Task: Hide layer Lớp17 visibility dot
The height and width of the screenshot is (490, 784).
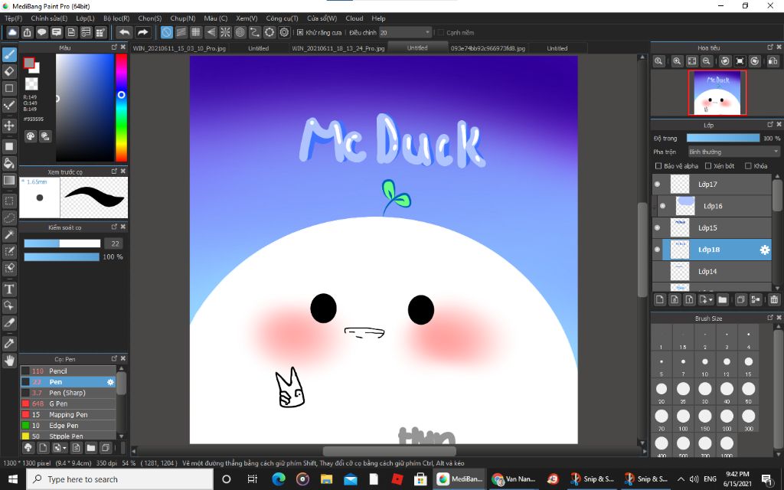Action: [x=657, y=184]
